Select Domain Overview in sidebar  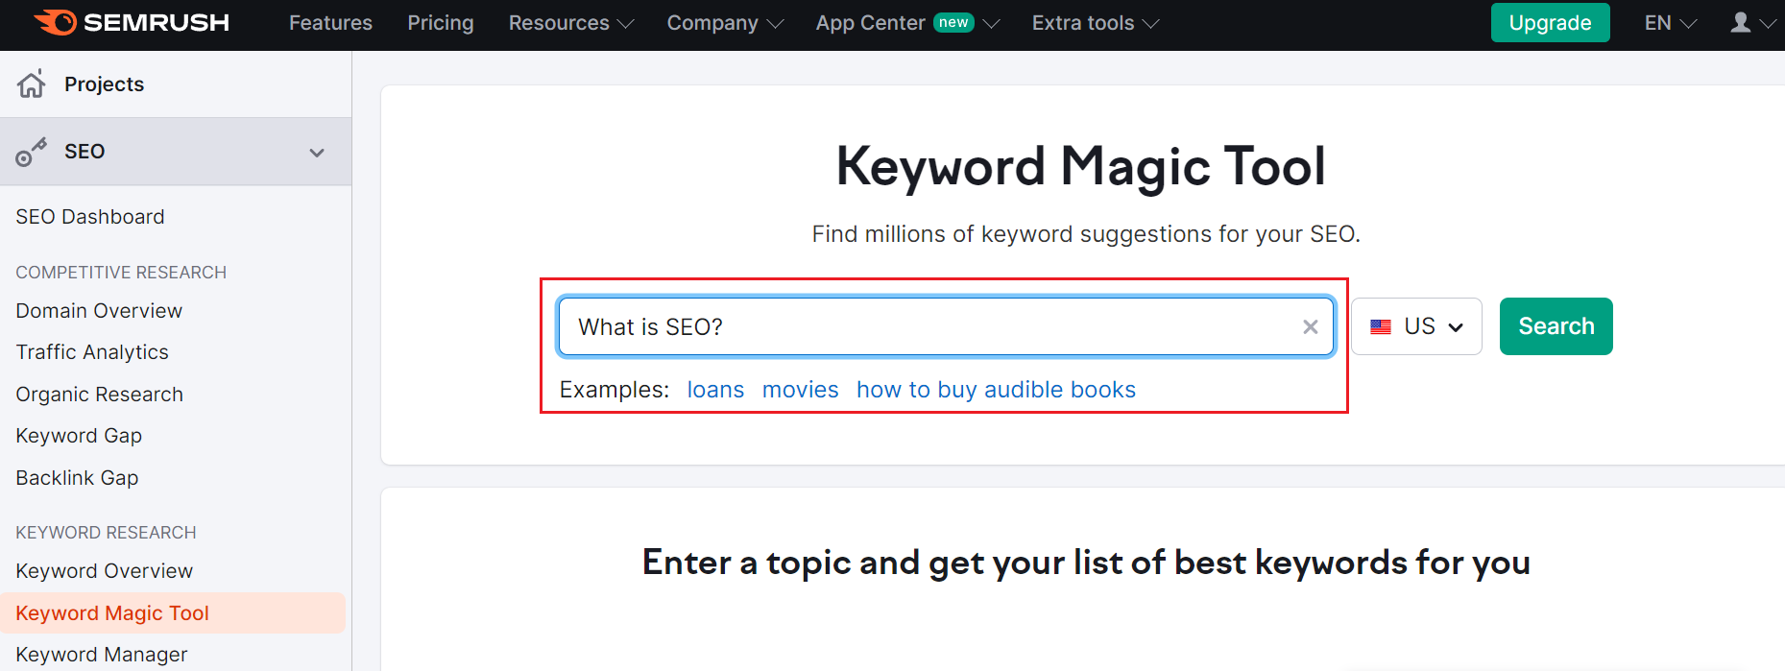click(99, 311)
